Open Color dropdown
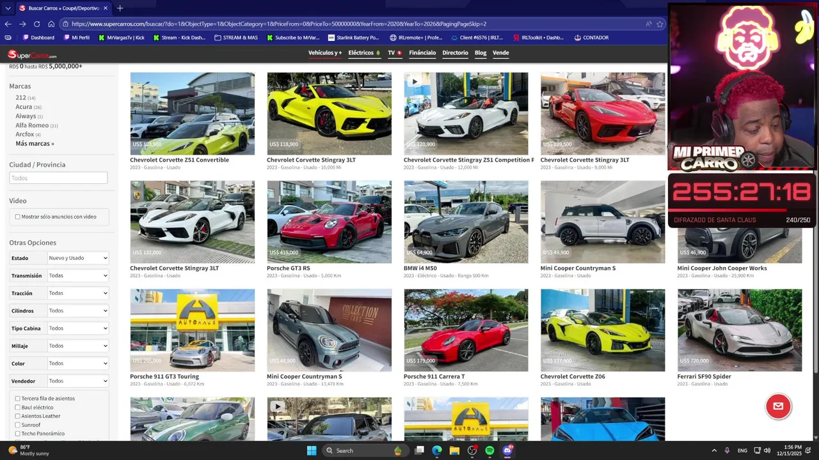Viewport: 819px width, 460px height. 78,364
